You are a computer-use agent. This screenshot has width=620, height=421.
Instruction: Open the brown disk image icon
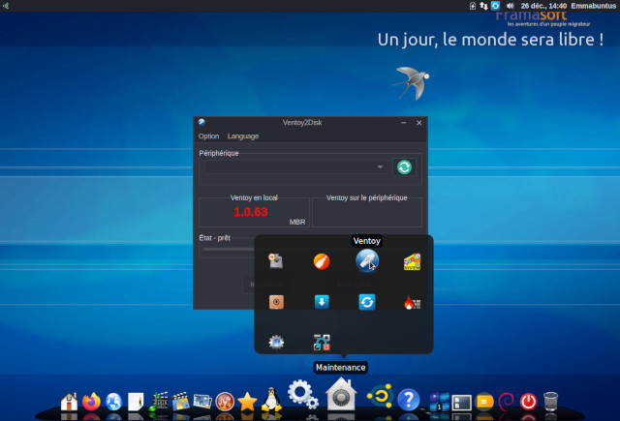(x=276, y=302)
